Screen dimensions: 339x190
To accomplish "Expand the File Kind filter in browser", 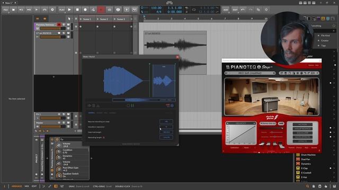I will coord(325,35).
